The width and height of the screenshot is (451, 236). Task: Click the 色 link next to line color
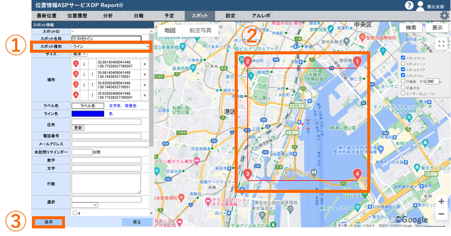111,114
